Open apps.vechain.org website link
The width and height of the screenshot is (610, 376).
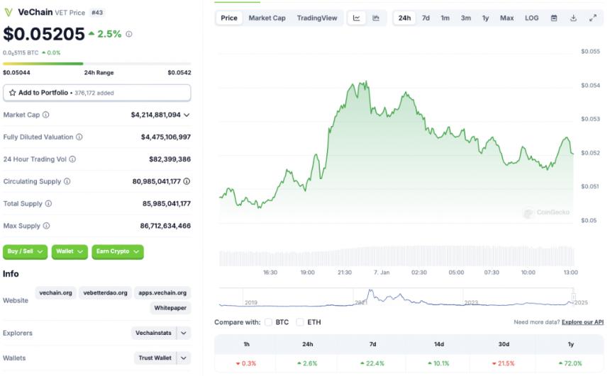162,292
